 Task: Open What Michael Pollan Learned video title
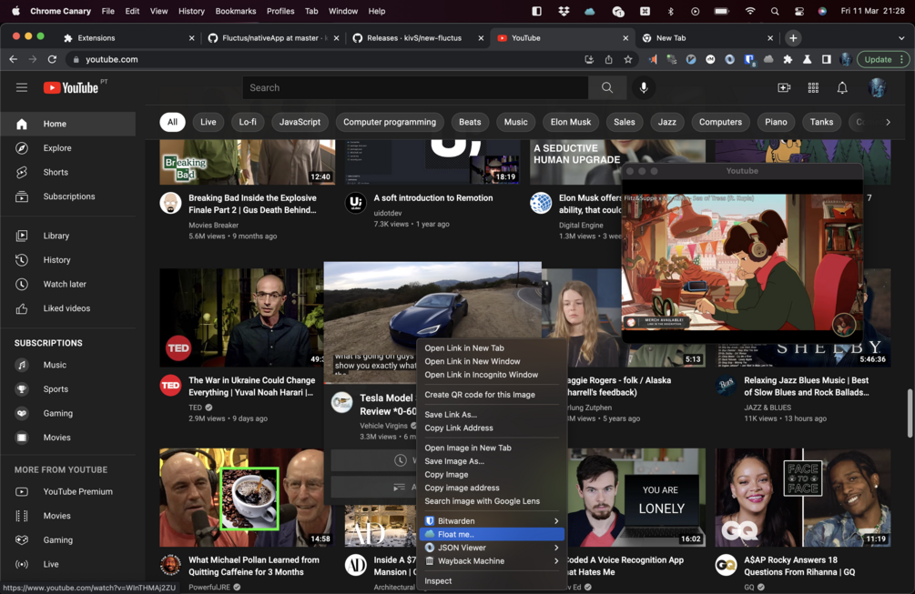coord(254,566)
